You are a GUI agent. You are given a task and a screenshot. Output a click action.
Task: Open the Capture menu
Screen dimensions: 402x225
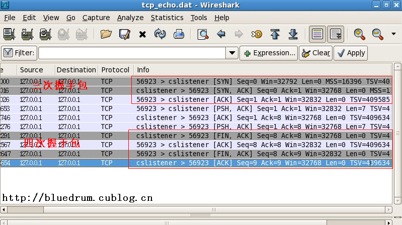pos(96,18)
